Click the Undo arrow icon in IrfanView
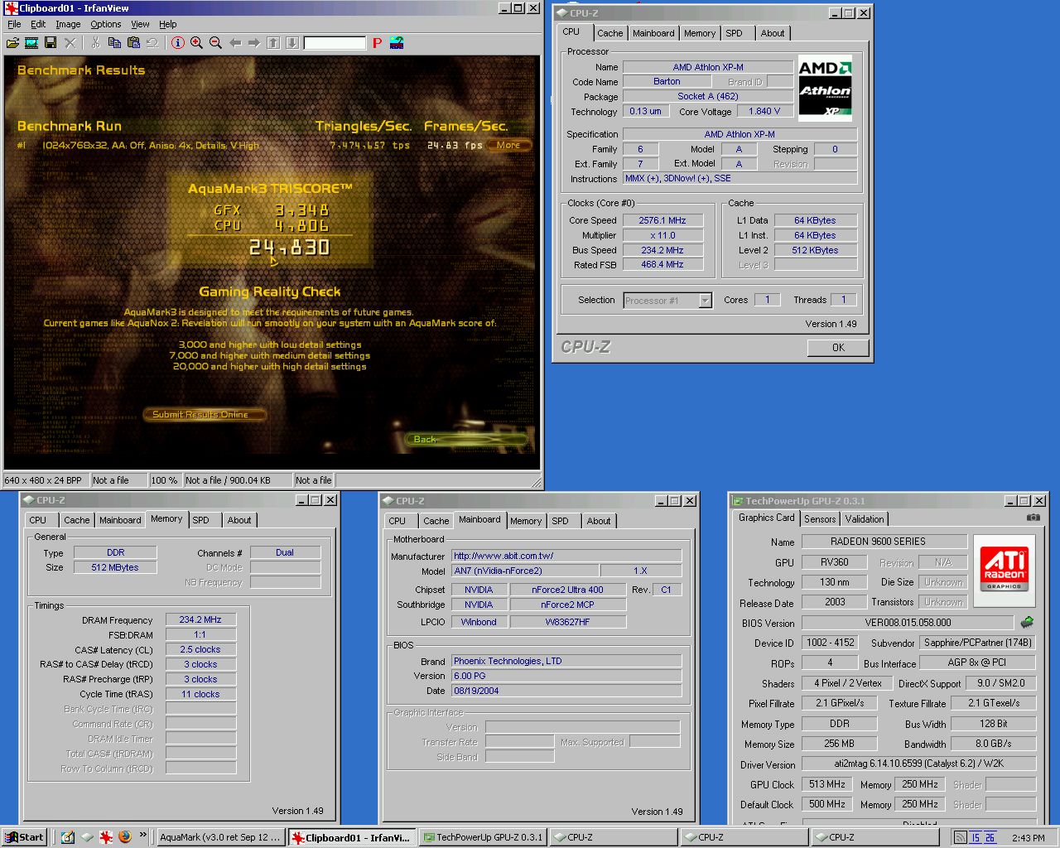1060x848 pixels. pos(152,43)
